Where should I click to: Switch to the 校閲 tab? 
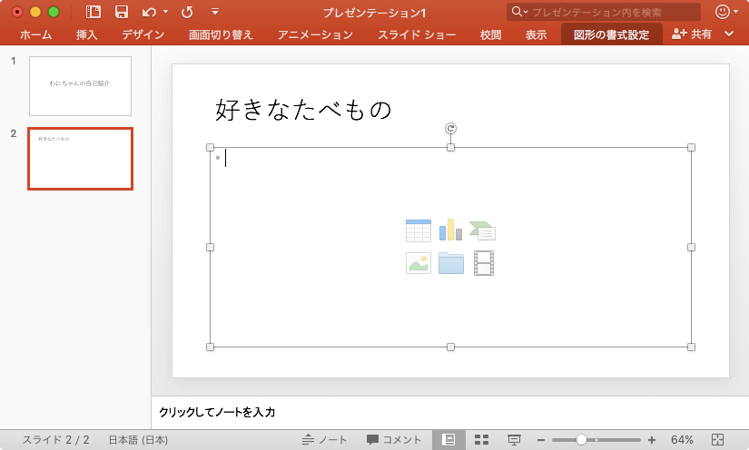[490, 34]
